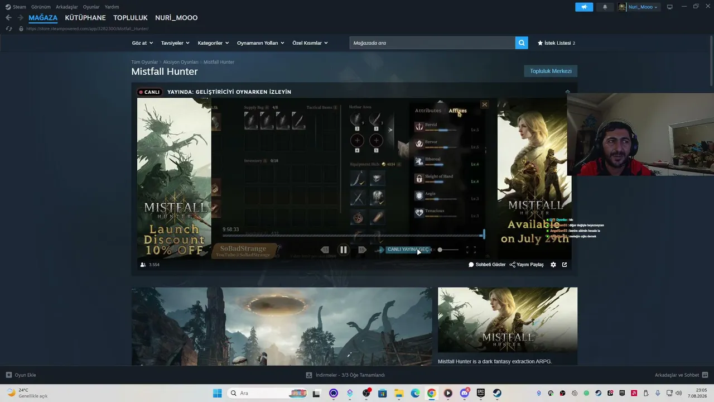Expand the Özel Kısımlar dropdown
Image resolution: width=714 pixels, height=402 pixels.
[310, 43]
